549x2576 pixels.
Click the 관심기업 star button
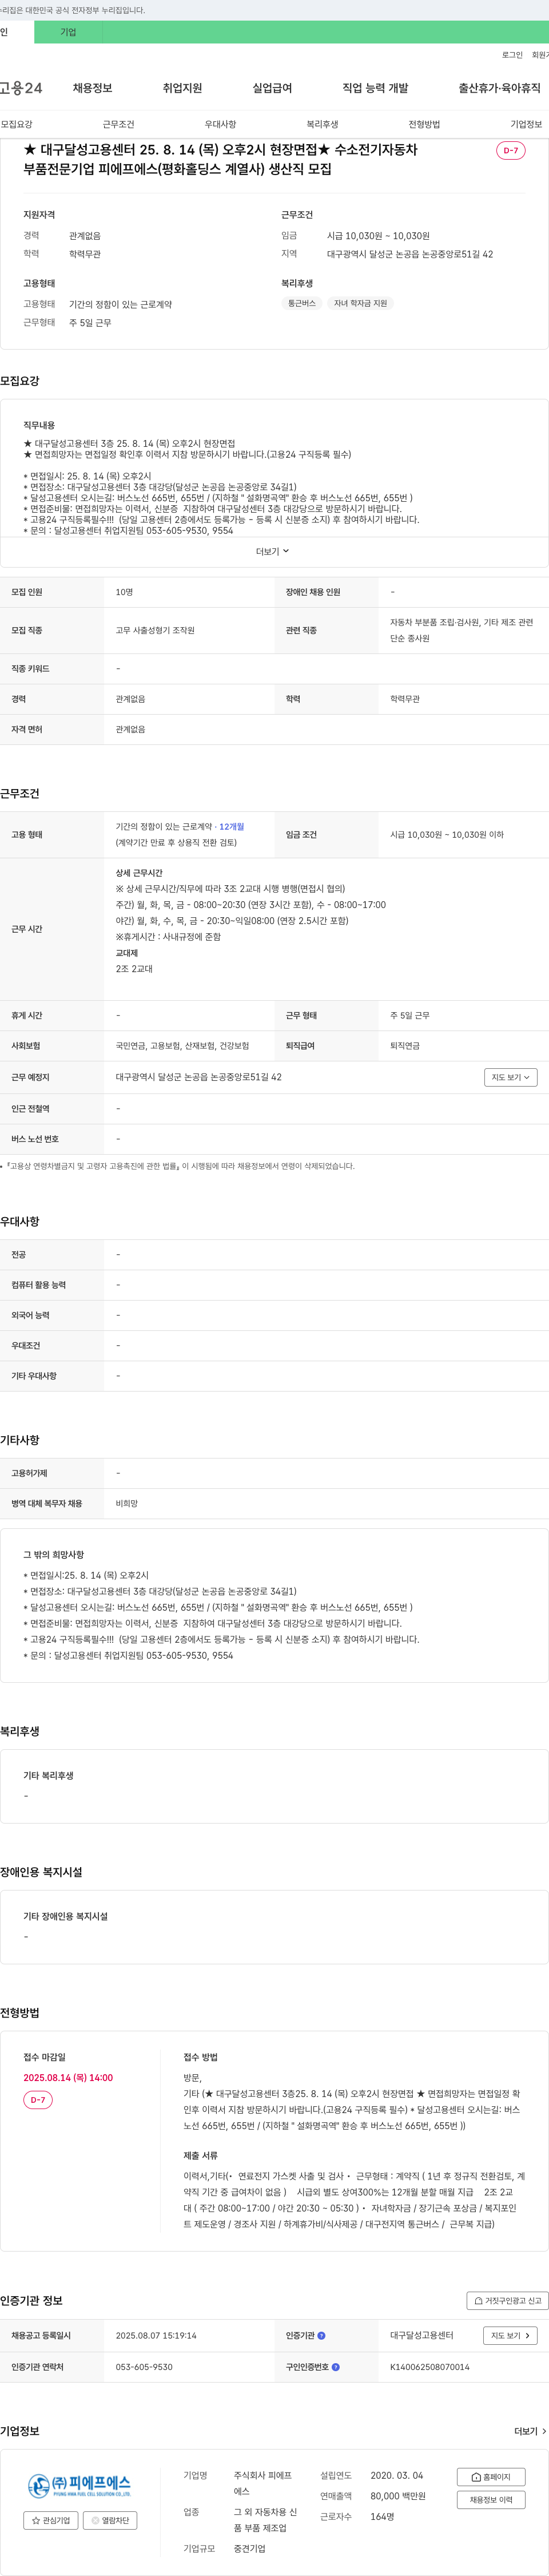[x=51, y=2520]
